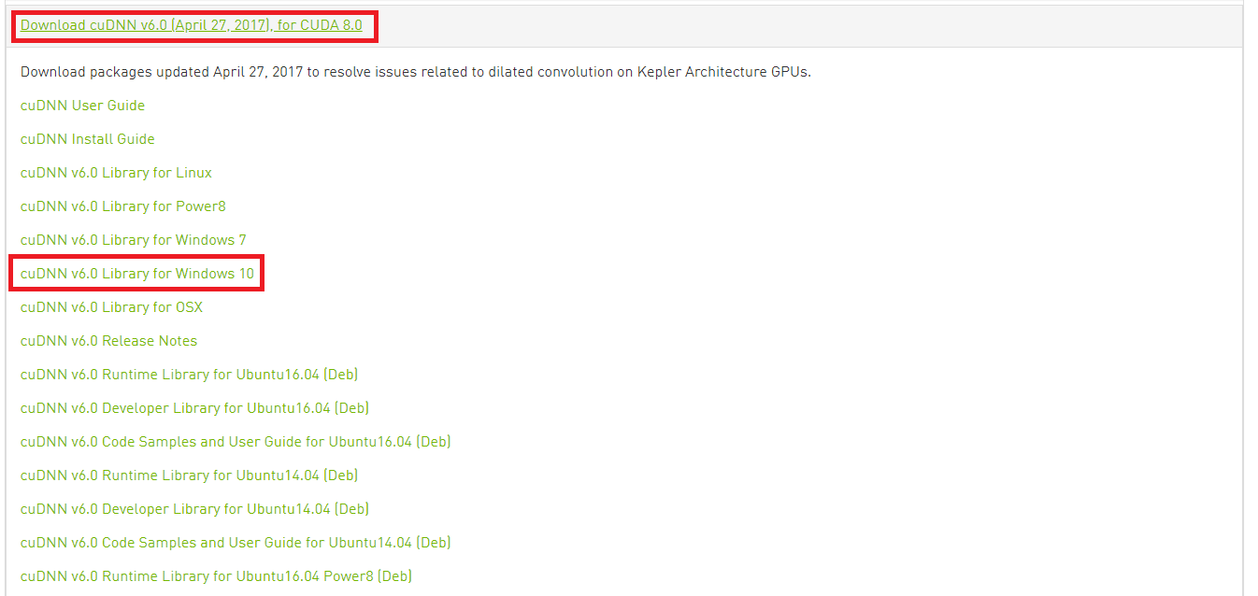Screen dimensions: 1258x596
Task: Get Runtime Library for Ubuntu14.04 Deb
Action: pos(189,475)
